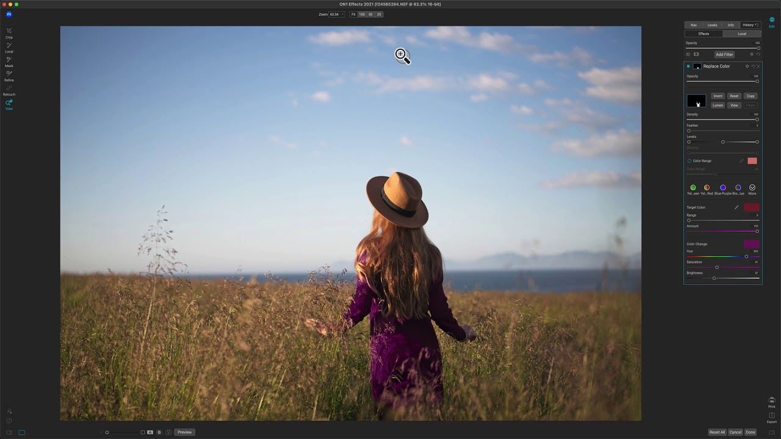Screen dimensions: 781x439
Task: Switch to the History tab
Action: click(750, 25)
